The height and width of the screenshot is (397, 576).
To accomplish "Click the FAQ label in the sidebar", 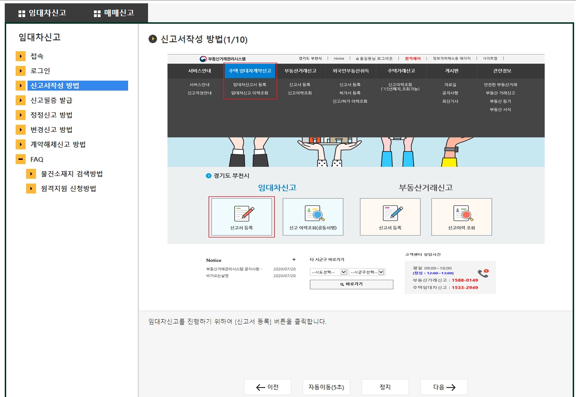I will pos(37,159).
